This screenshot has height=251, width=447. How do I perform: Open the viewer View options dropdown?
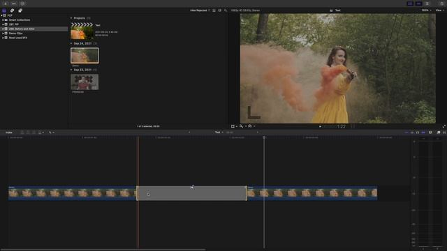pos(439,10)
